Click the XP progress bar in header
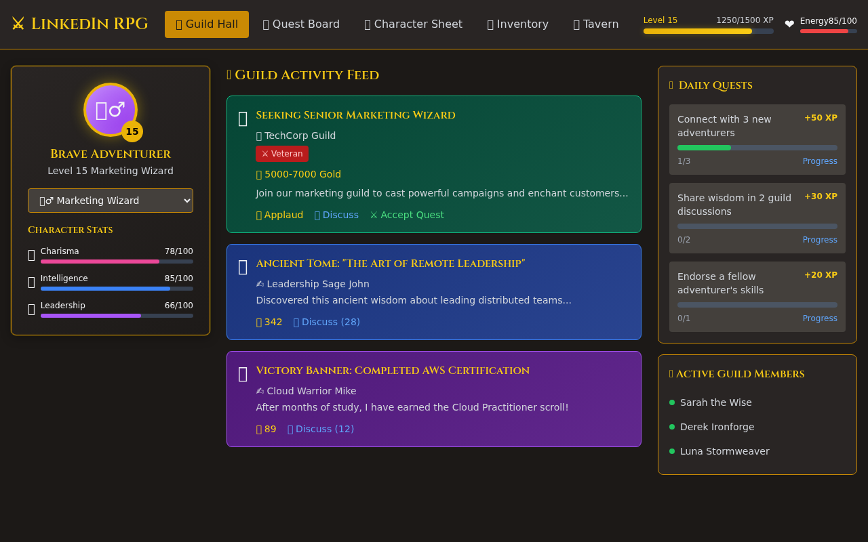The width and height of the screenshot is (868, 542). (708, 31)
